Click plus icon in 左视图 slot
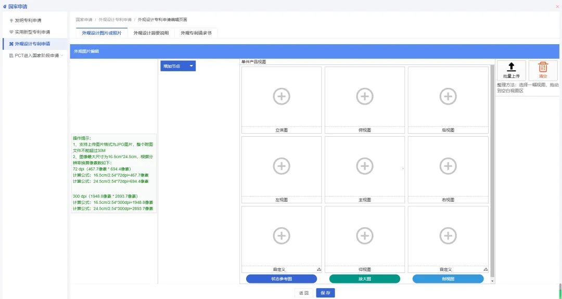The image size is (562, 299). pos(282,166)
